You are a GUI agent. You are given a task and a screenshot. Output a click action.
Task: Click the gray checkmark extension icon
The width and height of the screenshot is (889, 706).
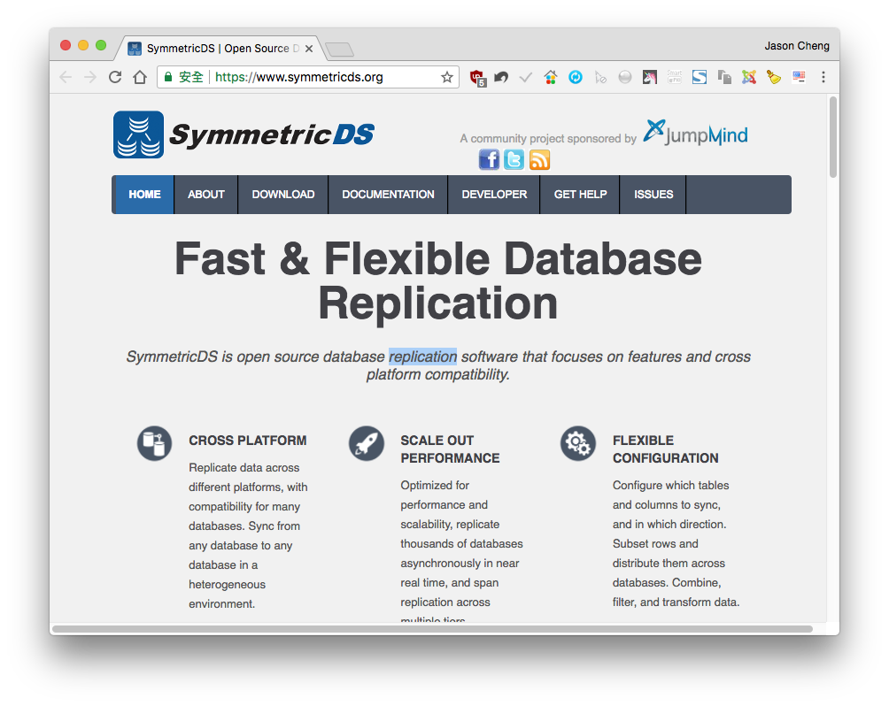tap(526, 77)
